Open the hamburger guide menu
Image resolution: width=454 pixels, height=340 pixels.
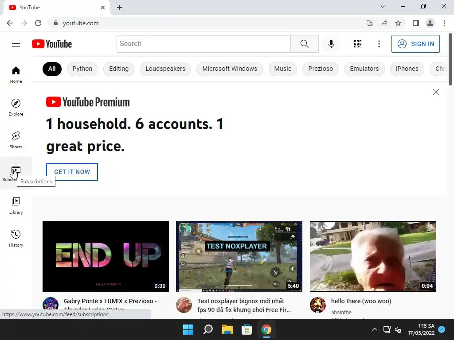click(x=16, y=44)
